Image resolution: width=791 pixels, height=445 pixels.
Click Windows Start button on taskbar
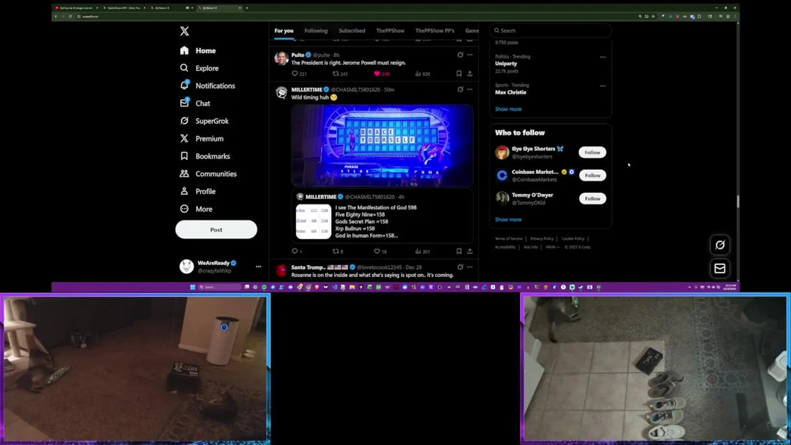coord(192,287)
